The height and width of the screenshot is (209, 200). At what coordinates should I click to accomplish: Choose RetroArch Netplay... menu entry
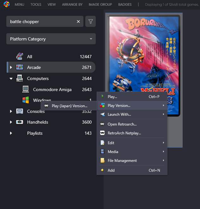point(132,133)
